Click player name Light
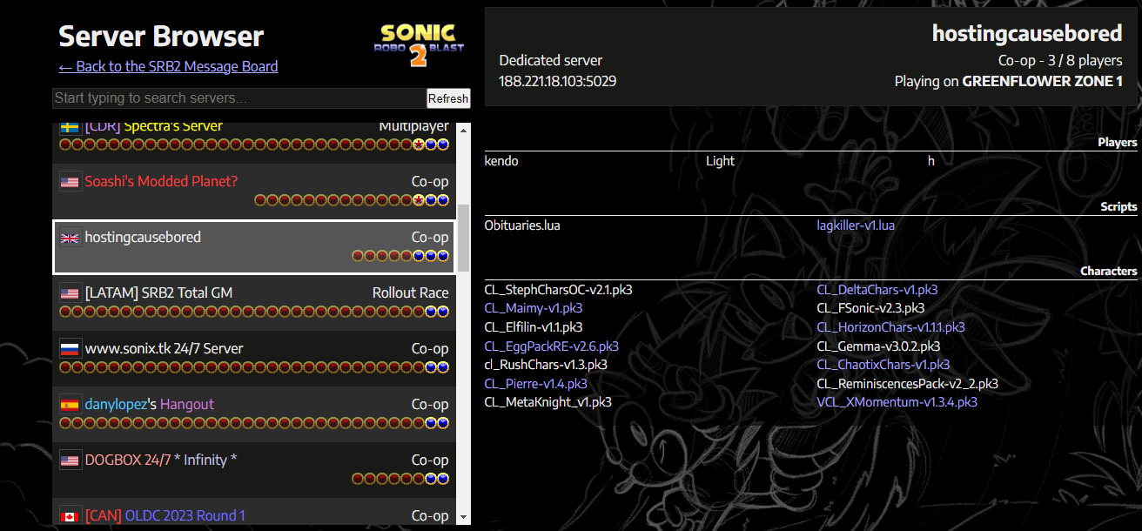1142x531 pixels. [721, 161]
